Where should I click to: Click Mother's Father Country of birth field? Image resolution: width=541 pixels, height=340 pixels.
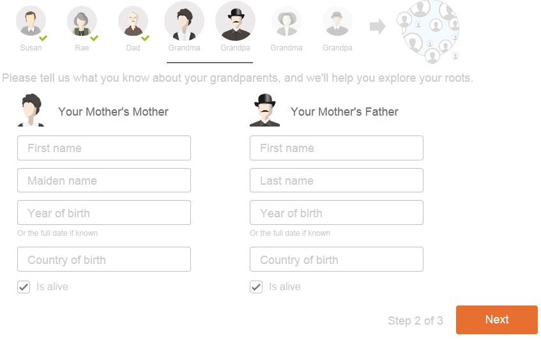pos(337,259)
